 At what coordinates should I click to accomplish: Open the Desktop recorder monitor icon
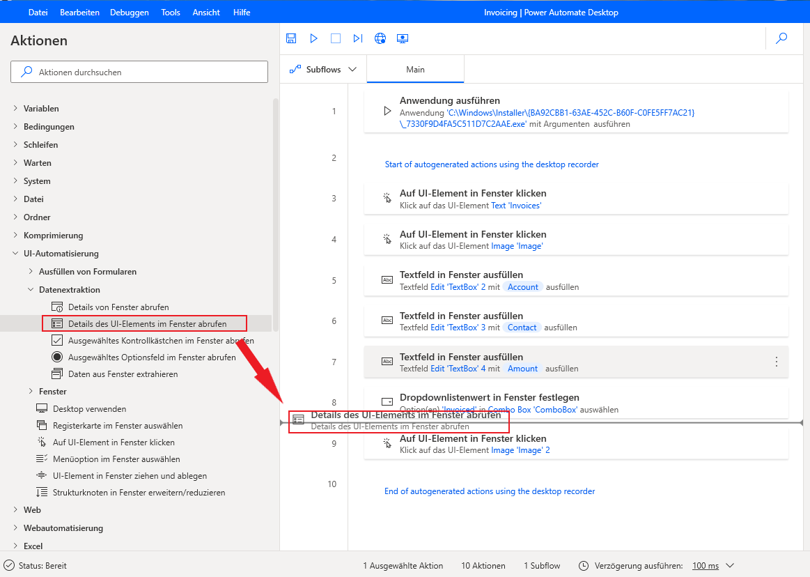(x=403, y=38)
